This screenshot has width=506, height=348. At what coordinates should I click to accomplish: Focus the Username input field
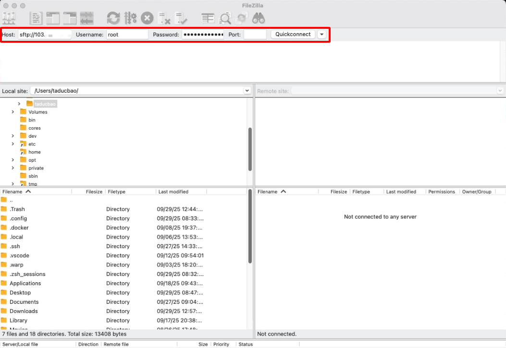point(127,35)
